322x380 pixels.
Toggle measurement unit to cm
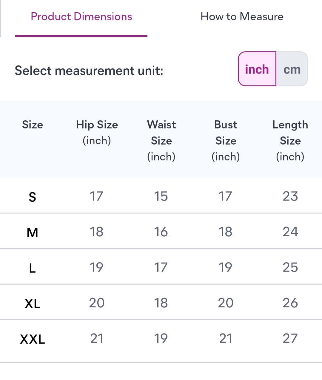(292, 69)
